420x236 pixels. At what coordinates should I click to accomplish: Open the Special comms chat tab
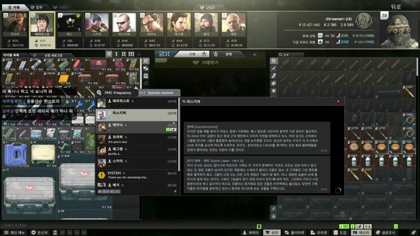click(x=160, y=92)
